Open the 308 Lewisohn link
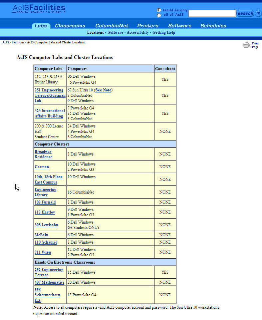The image size is (262, 320). [46, 225]
